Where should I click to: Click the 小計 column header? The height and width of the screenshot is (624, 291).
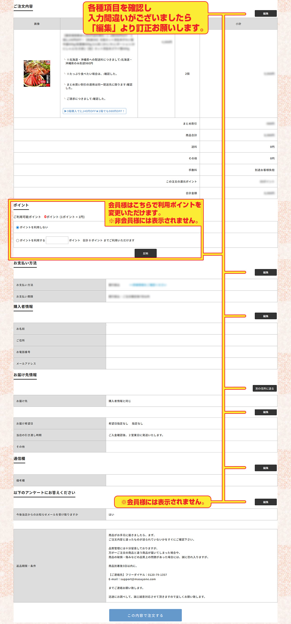238,24
